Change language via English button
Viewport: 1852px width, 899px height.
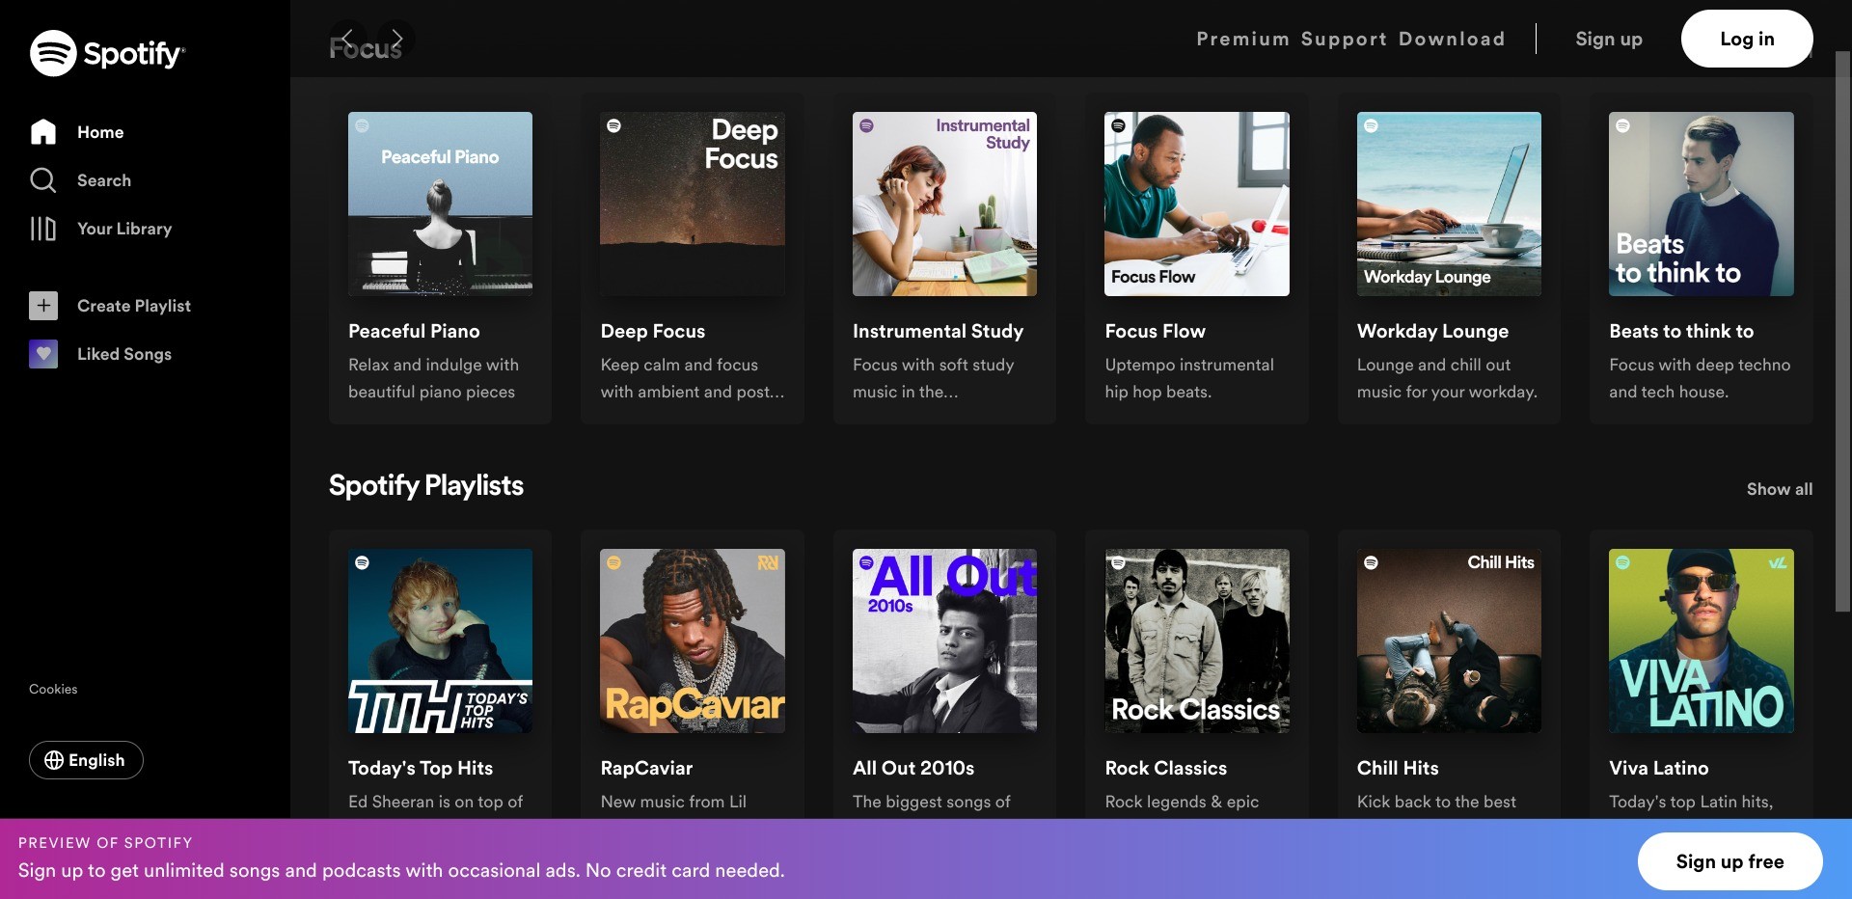pyautogui.click(x=86, y=760)
